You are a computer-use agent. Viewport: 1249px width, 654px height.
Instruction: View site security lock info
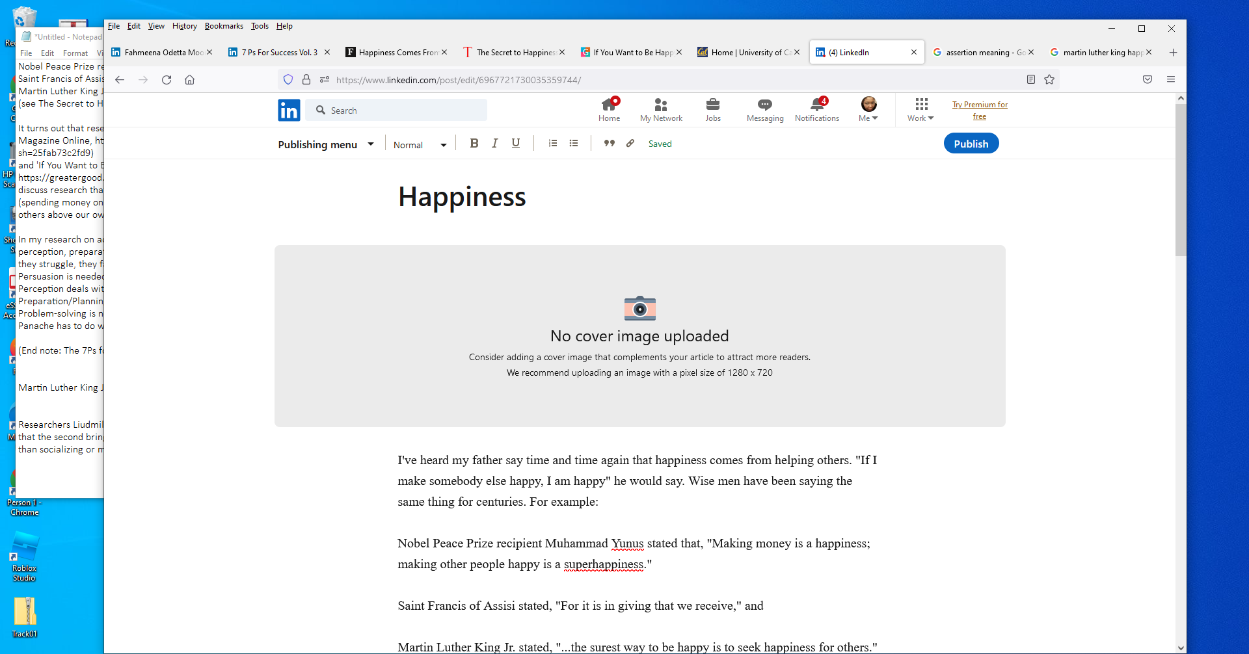(306, 80)
